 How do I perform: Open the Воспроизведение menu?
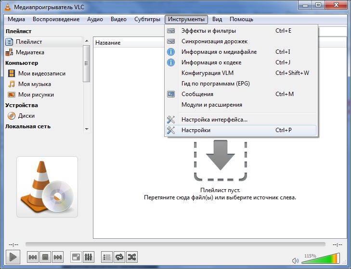click(56, 19)
